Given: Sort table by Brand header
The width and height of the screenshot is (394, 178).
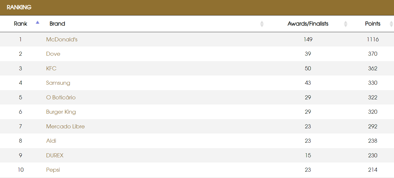Looking at the screenshot, I should pos(57,24).
